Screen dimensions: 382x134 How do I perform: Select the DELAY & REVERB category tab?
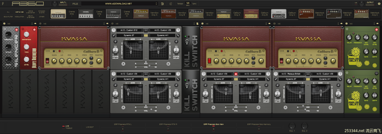(x=31, y=16)
